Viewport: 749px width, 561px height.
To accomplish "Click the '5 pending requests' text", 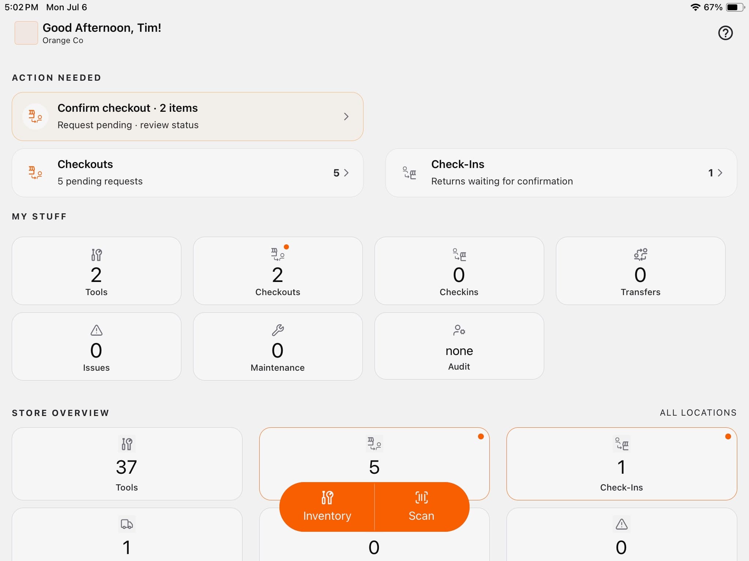I will pyautogui.click(x=100, y=181).
